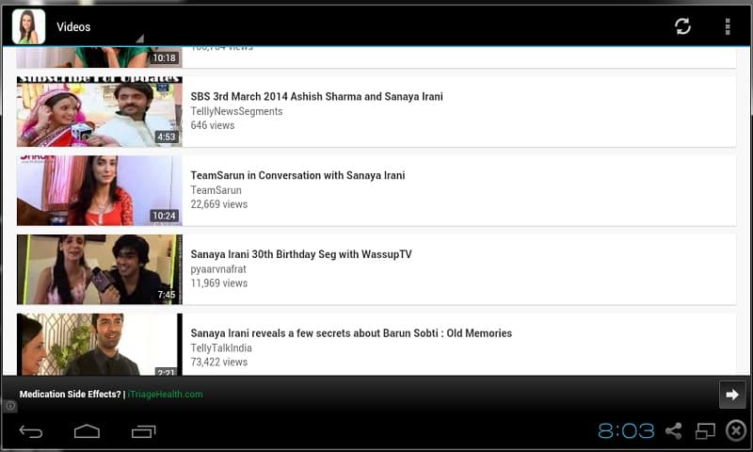Viewport: 753px width, 452px height.
Task: Tap the refresh icon in the top bar
Action: coord(682,26)
